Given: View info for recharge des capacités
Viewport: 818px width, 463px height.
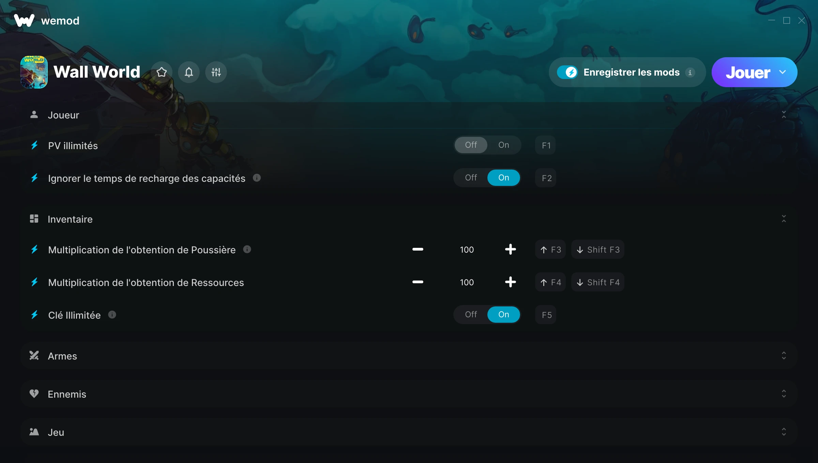Looking at the screenshot, I should coord(257,178).
